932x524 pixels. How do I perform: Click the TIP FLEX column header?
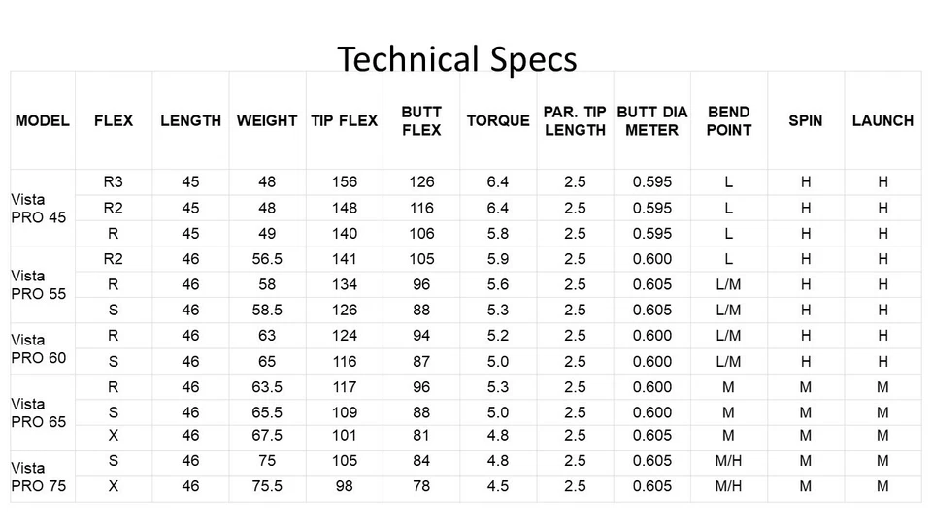click(344, 121)
